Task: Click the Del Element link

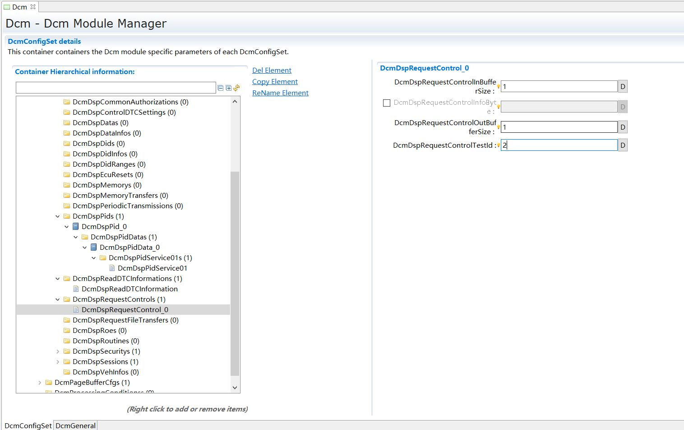Action: tap(272, 70)
